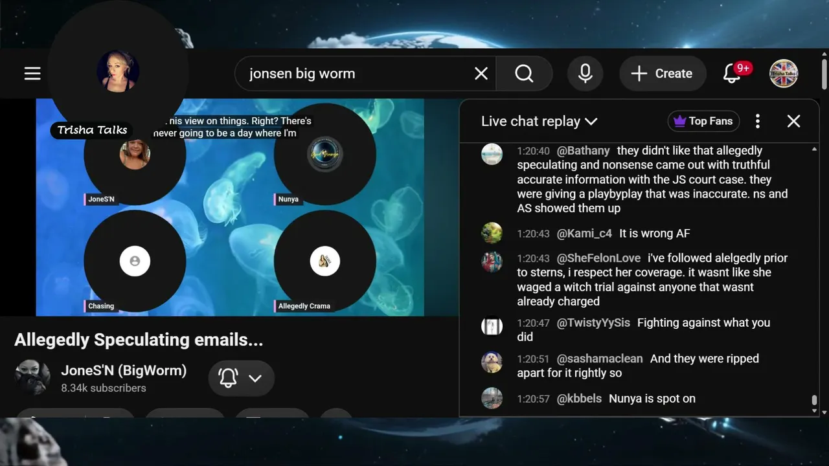Screen dimensions: 829x466
Task: Expand the Live chat replay dropdown
Action: [539, 121]
